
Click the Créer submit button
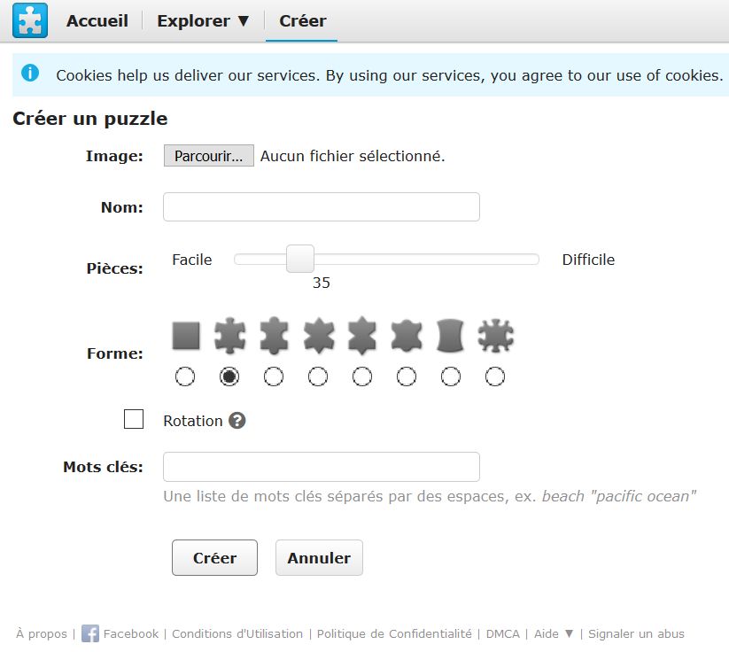214,557
